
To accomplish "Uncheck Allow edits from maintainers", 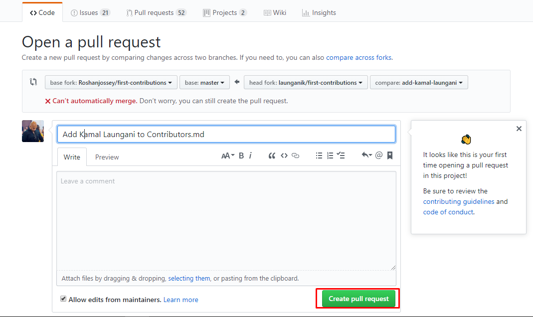I will (x=63, y=298).
